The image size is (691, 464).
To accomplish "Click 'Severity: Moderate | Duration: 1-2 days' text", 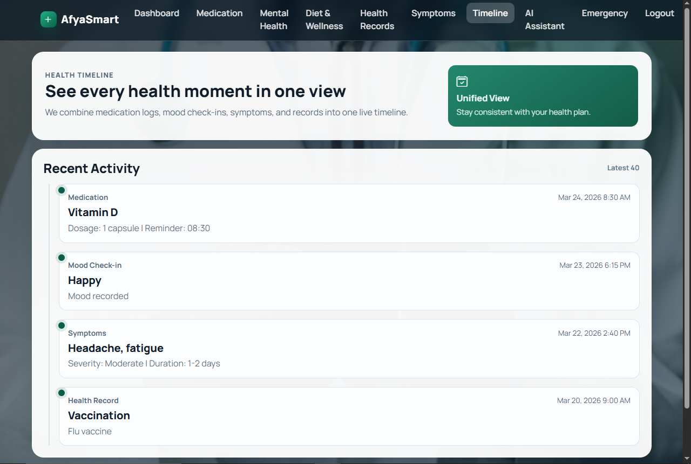I will [144, 363].
